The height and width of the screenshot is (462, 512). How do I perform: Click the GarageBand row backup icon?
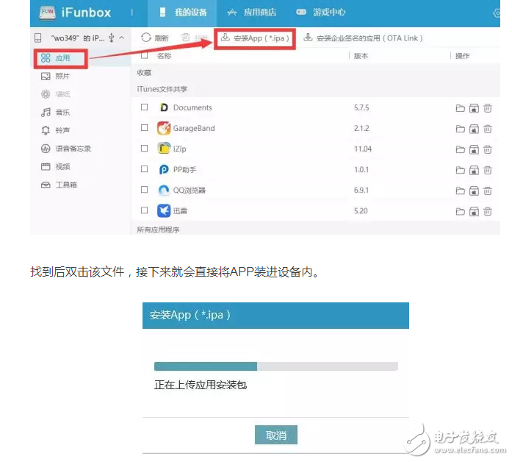(x=474, y=129)
